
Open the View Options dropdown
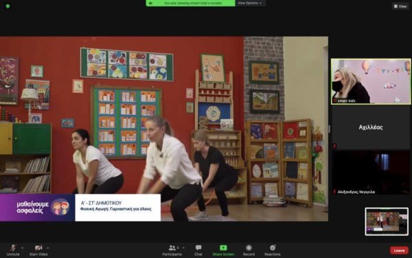point(250,3)
